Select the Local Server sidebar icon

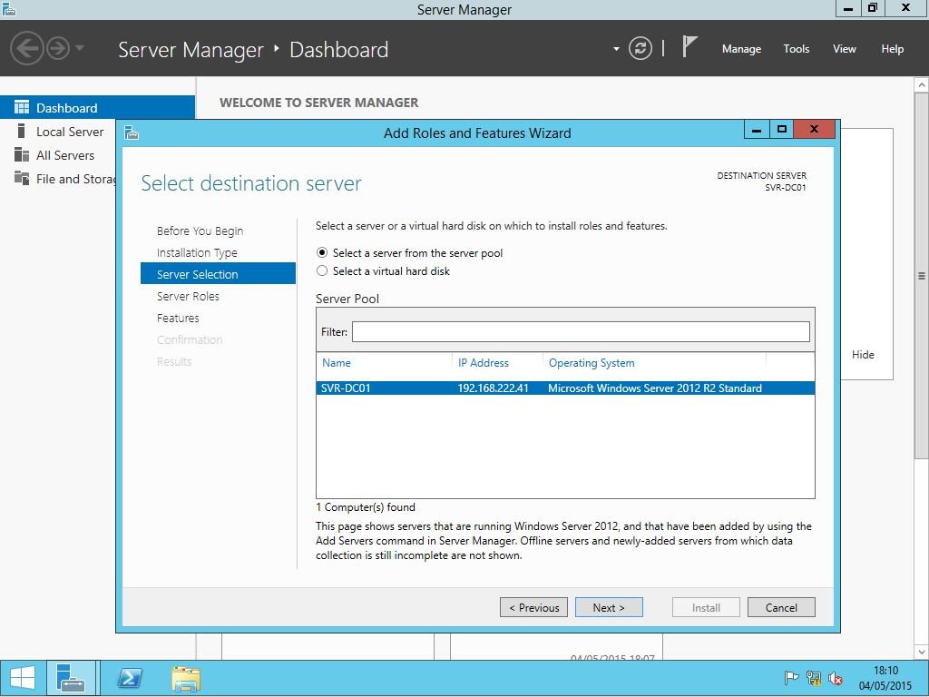[22, 132]
